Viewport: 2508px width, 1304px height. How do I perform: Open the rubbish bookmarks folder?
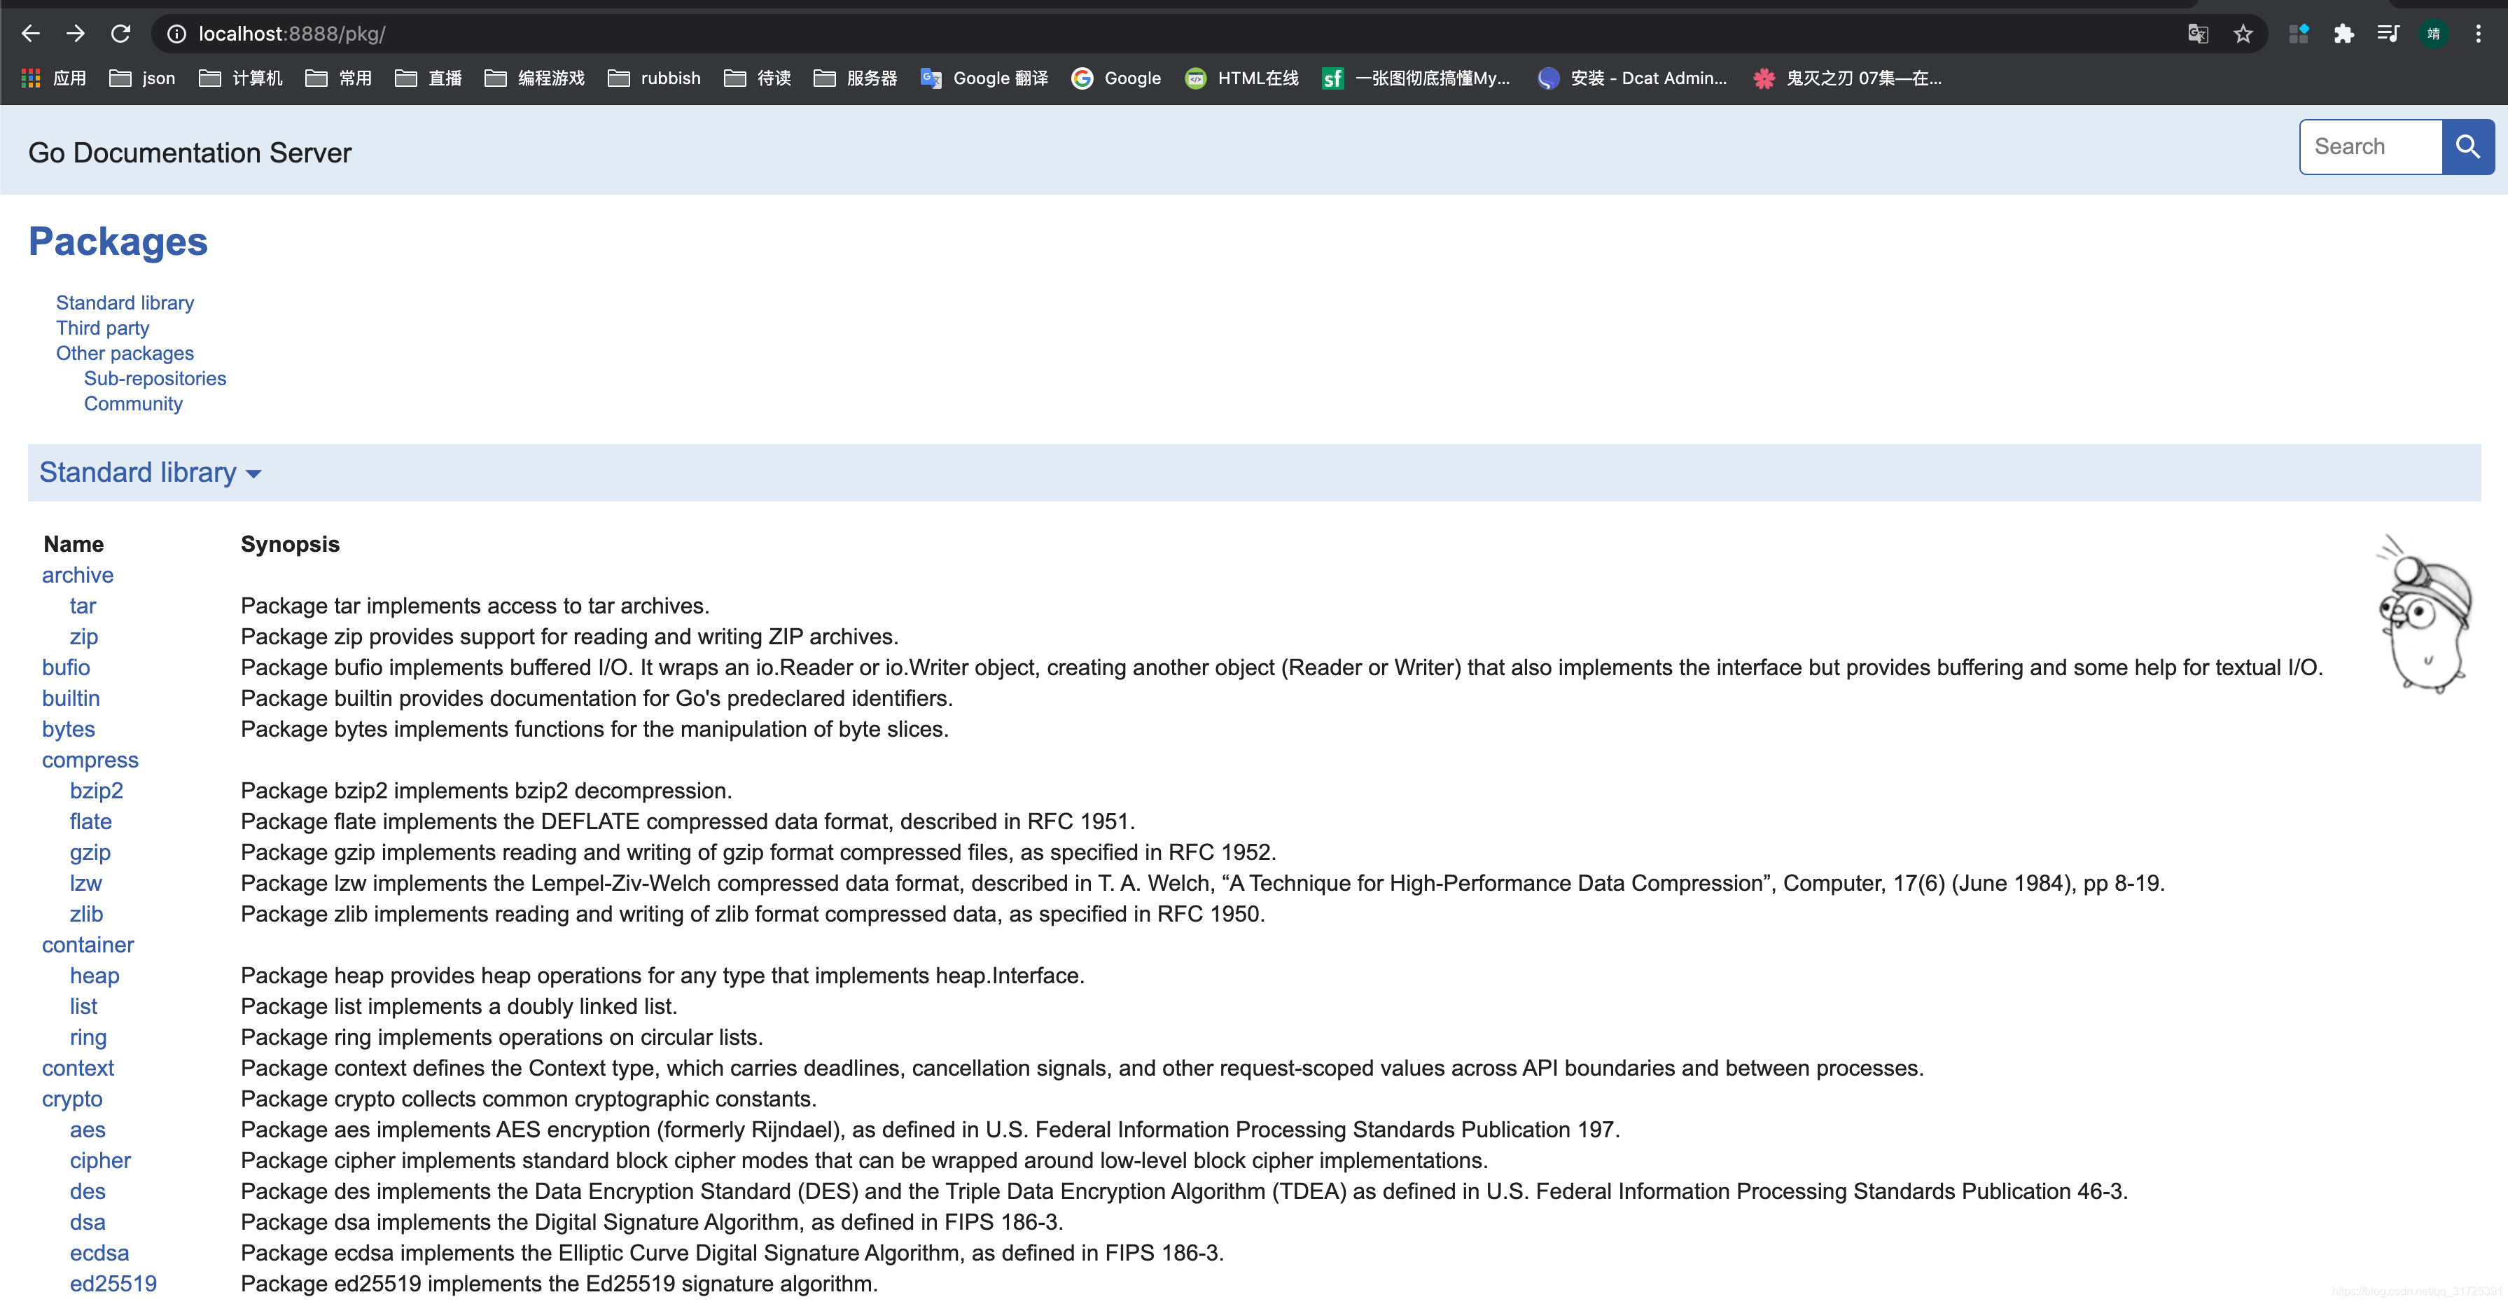pos(654,78)
